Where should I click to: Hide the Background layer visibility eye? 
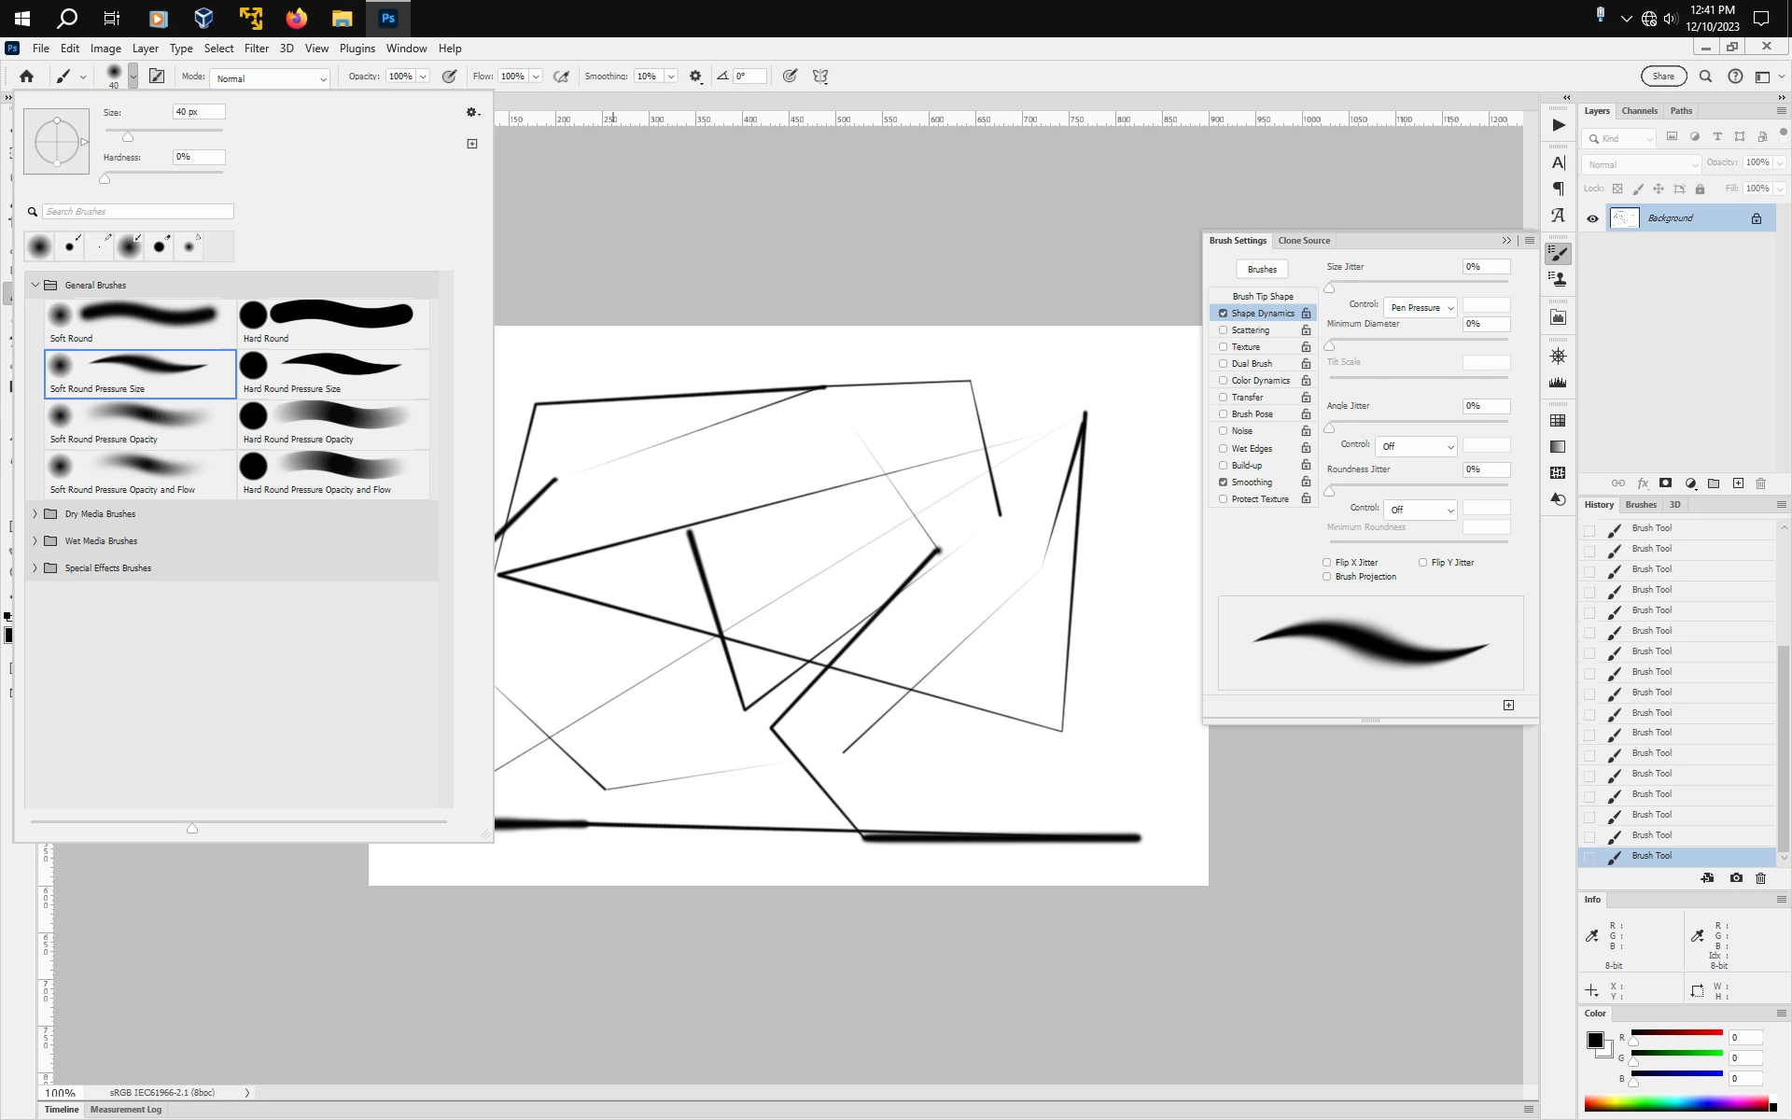coord(1592,218)
